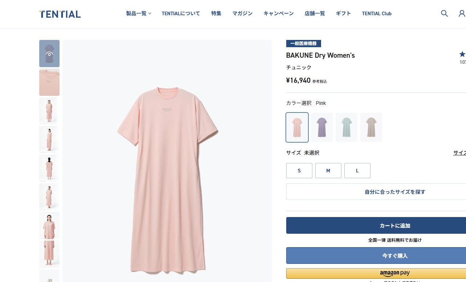Screen dimensions: 466x282
Task: Open the search magnifier icon
Action: pos(444,13)
